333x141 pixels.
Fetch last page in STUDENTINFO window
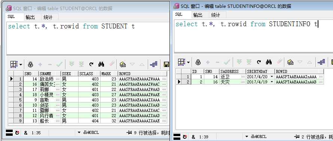(x=249, y=62)
